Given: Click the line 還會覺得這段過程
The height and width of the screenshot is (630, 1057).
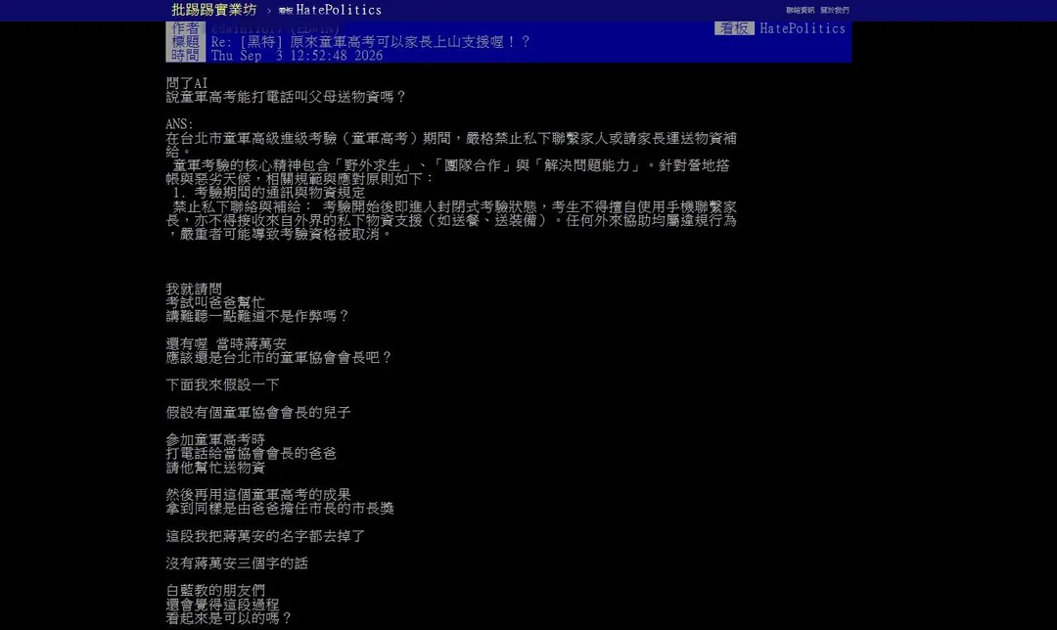Looking at the screenshot, I should 222,606.
